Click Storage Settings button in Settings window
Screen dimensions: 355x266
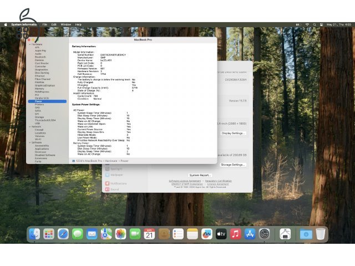point(233,165)
